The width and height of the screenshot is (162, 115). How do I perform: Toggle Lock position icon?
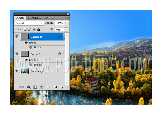34,29
